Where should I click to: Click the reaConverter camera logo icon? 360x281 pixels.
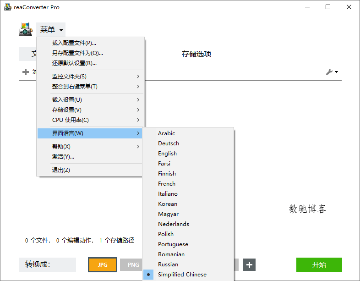pyautogui.click(x=26, y=29)
